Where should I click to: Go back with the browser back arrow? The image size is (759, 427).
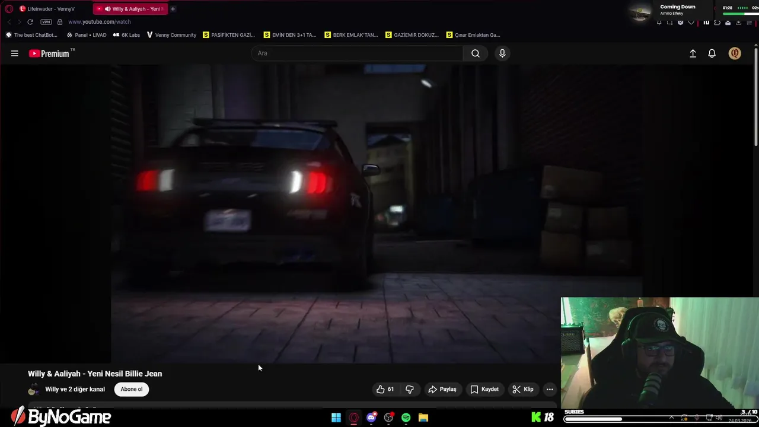[x=9, y=22]
